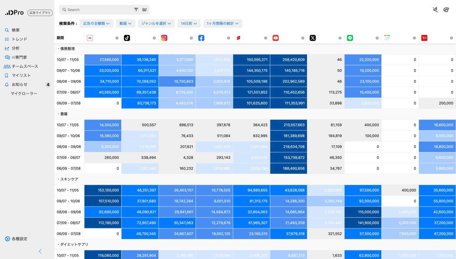Click the Instagram column icon
Viewport: 456px width, 259px height.
pyautogui.click(x=164, y=38)
